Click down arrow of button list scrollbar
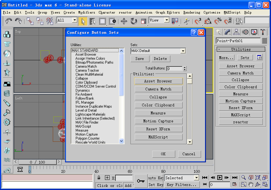The image size is (271, 190). (190, 142)
